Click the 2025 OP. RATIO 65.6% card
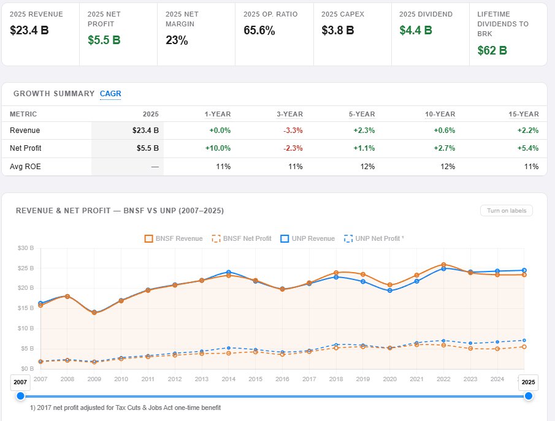The height and width of the screenshot is (421, 555). click(274, 34)
